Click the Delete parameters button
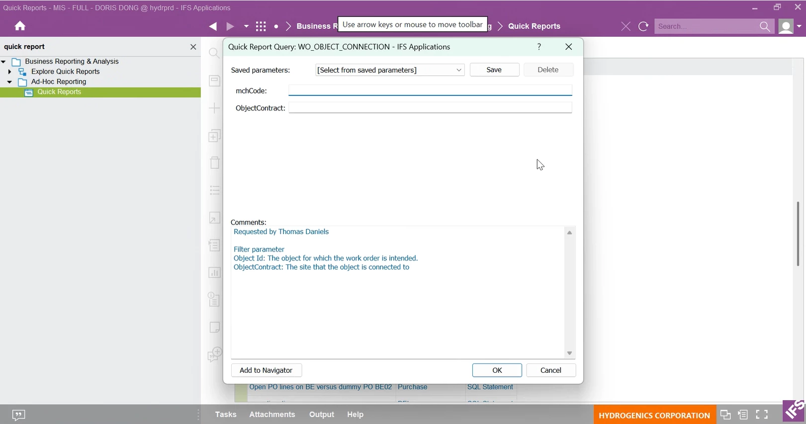Screen dimensions: 806x424 (548, 70)
